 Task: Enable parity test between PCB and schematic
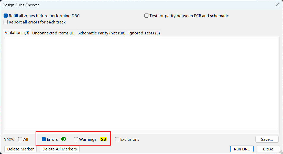pos(146,16)
